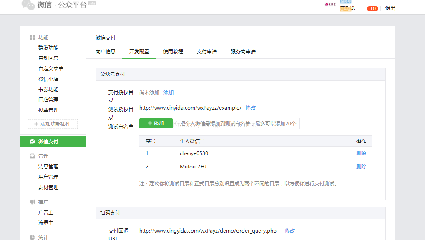Delete the Mutou-ZHJ whitelist entry

(x=361, y=167)
